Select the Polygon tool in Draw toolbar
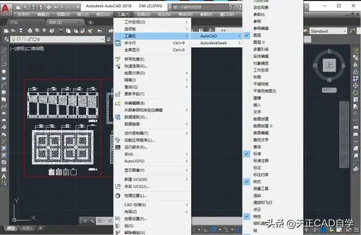The width and height of the screenshot is (361, 235). pos(4,72)
